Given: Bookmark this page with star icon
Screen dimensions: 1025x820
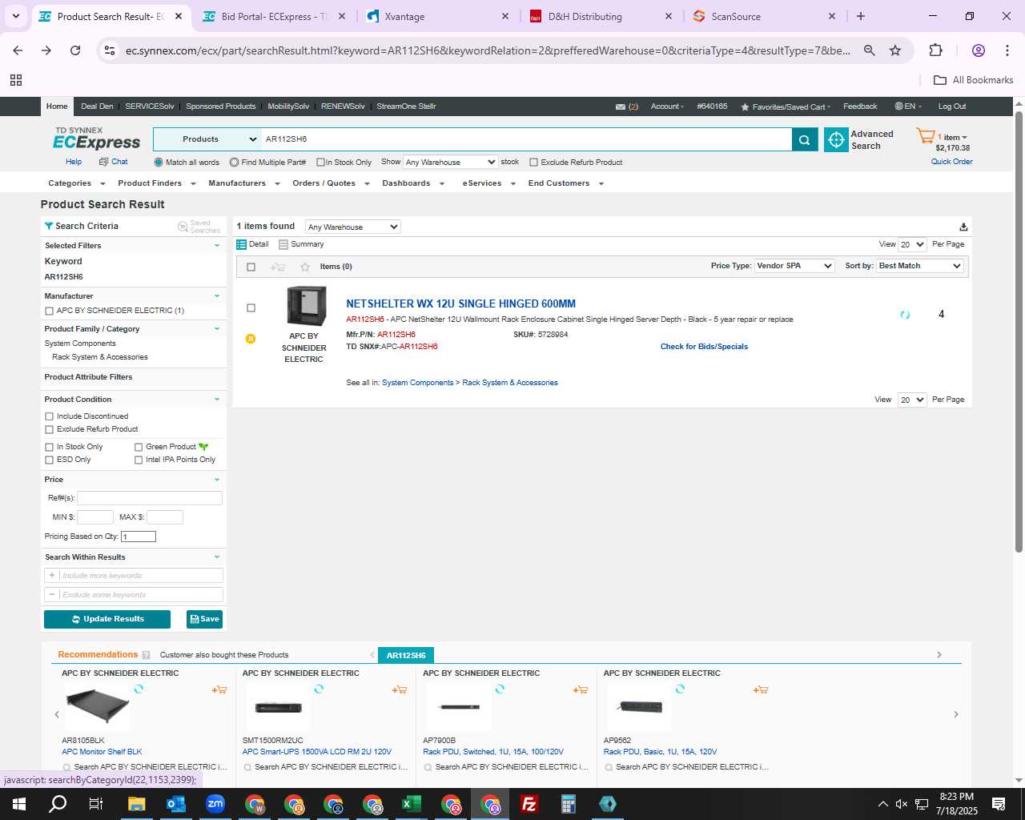Looking at the screenshot, I should (895, 50).
